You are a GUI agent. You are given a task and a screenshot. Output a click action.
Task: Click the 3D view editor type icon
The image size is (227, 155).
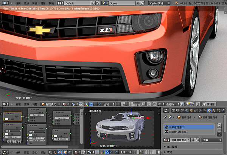(x=4, y=104)
